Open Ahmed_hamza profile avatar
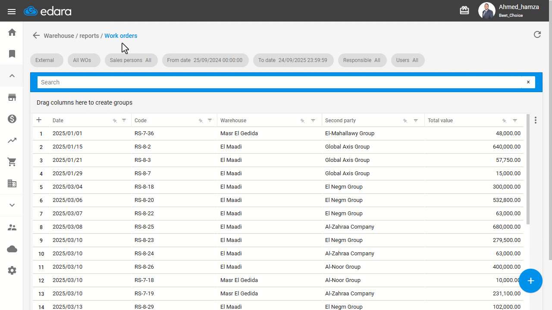The height and width of the screenshot is (310, 552). click(486, 11)
